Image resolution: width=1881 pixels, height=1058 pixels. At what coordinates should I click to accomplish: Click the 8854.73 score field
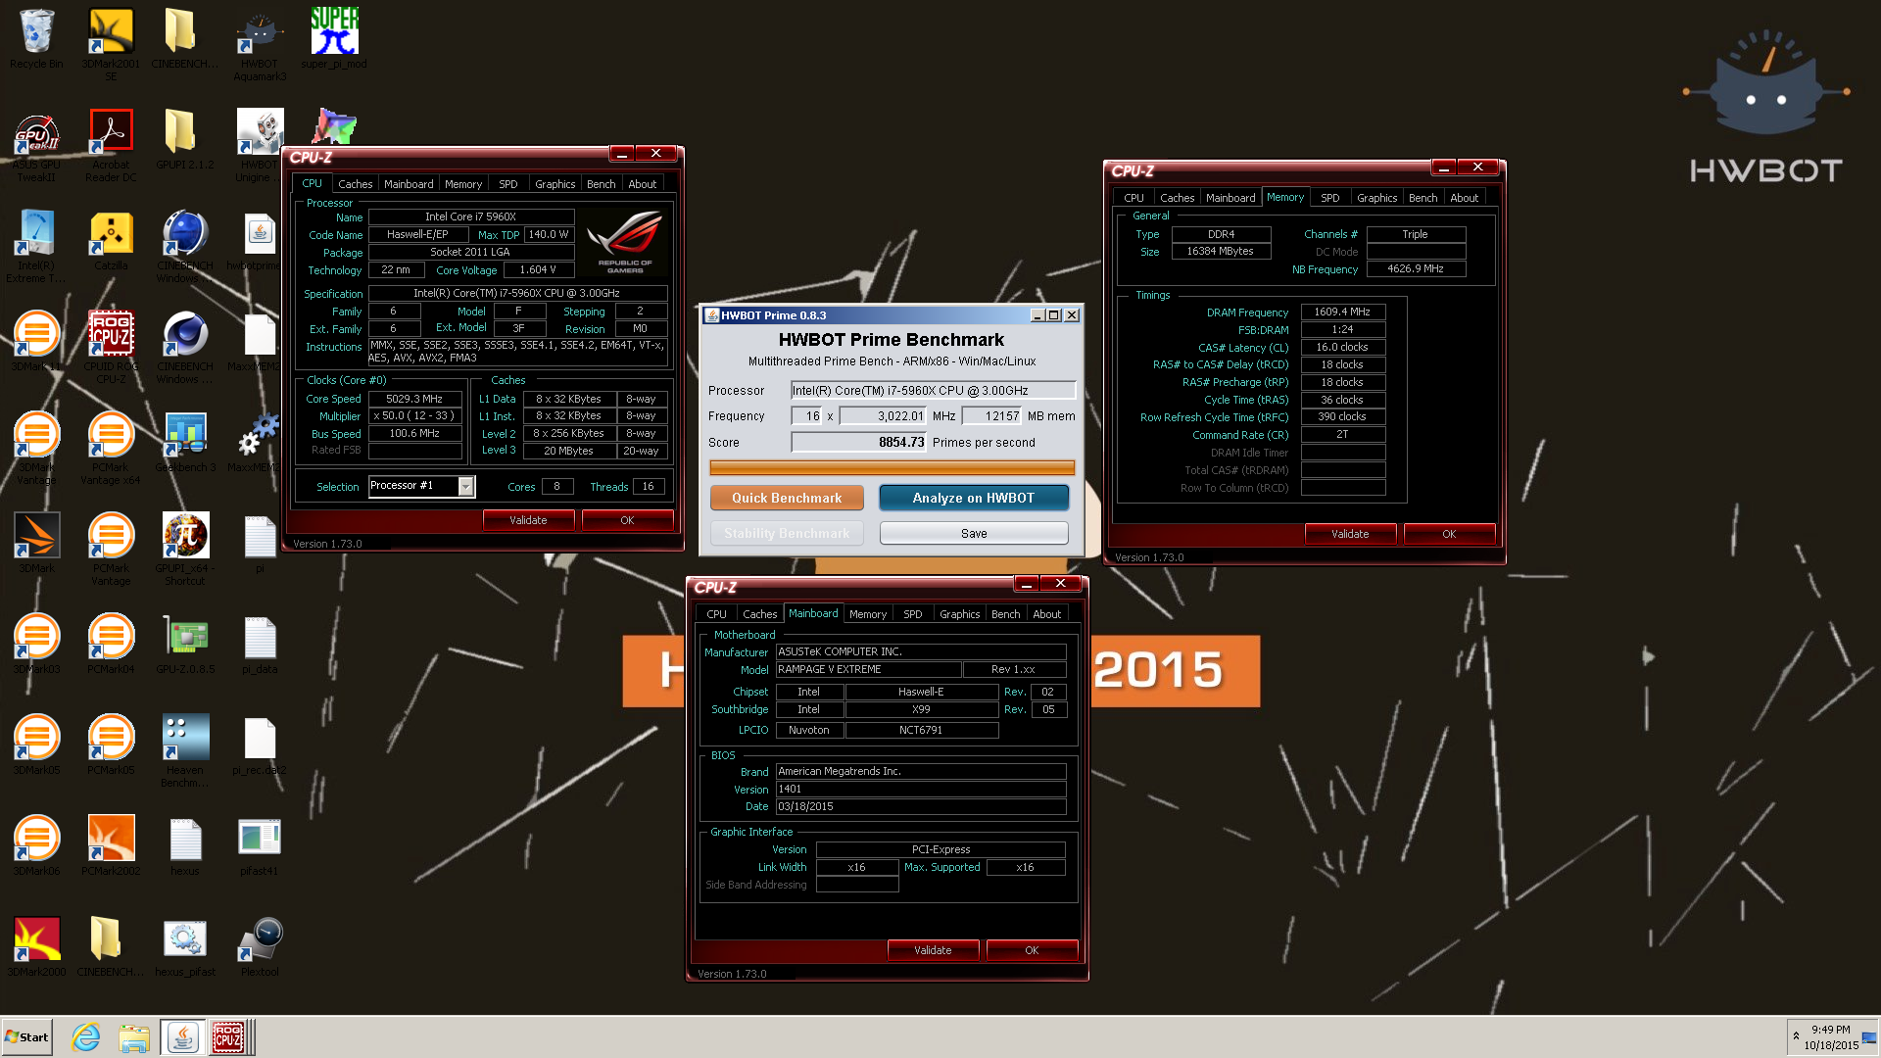coord(858,442)
